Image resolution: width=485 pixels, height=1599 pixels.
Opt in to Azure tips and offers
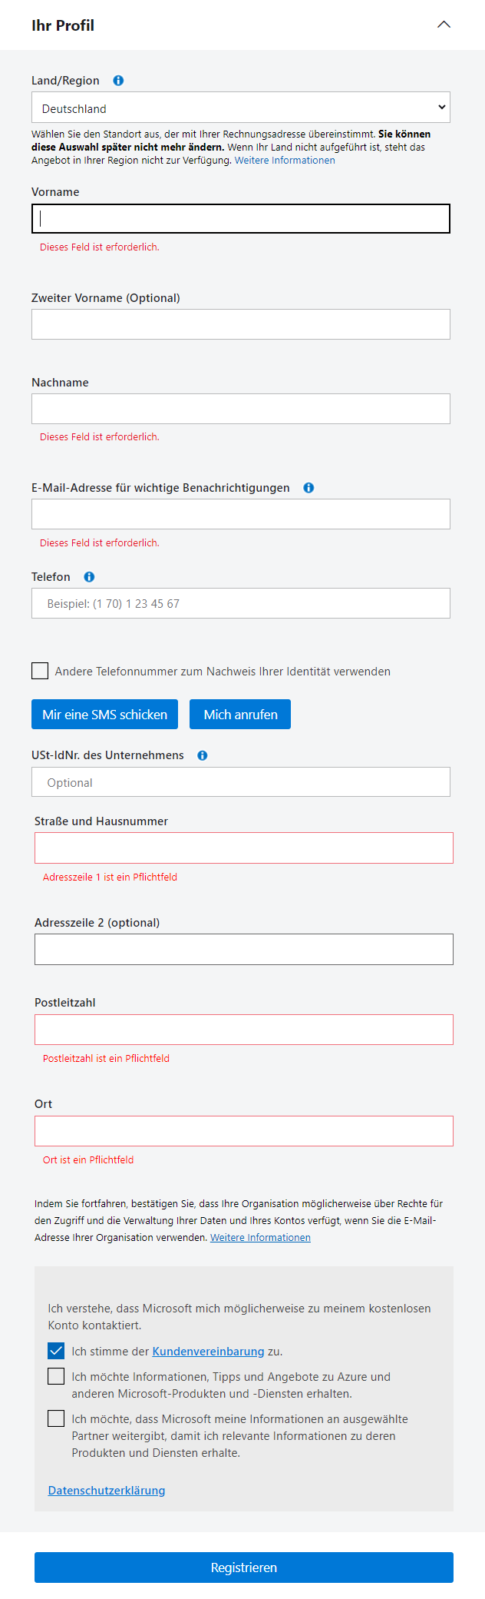56,1376
